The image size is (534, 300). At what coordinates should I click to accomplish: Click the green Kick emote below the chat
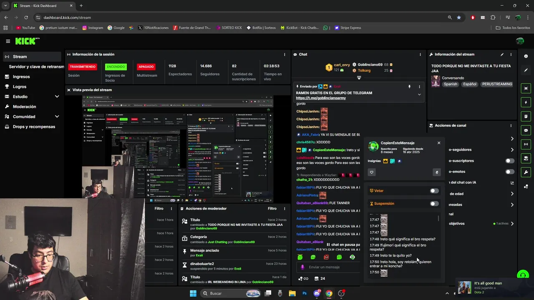click(x=300, y=257)
